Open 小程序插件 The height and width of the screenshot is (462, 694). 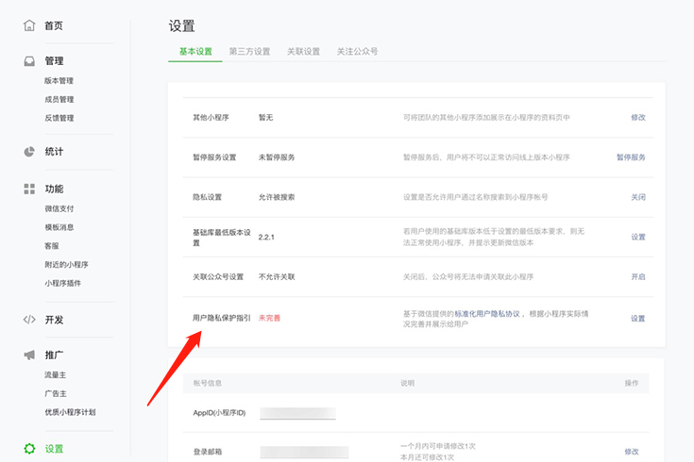click(x=63, y=283)
